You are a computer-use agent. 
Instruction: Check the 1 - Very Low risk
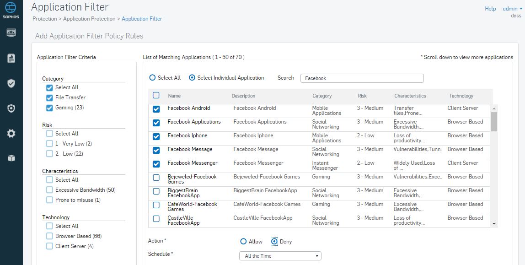tap(49, 144)
